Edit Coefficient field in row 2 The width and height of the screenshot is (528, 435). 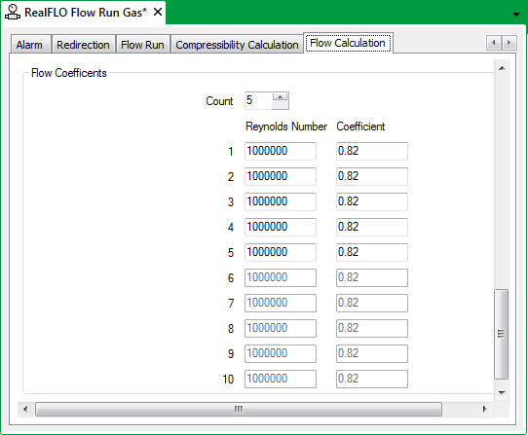[x=372, y=176]
